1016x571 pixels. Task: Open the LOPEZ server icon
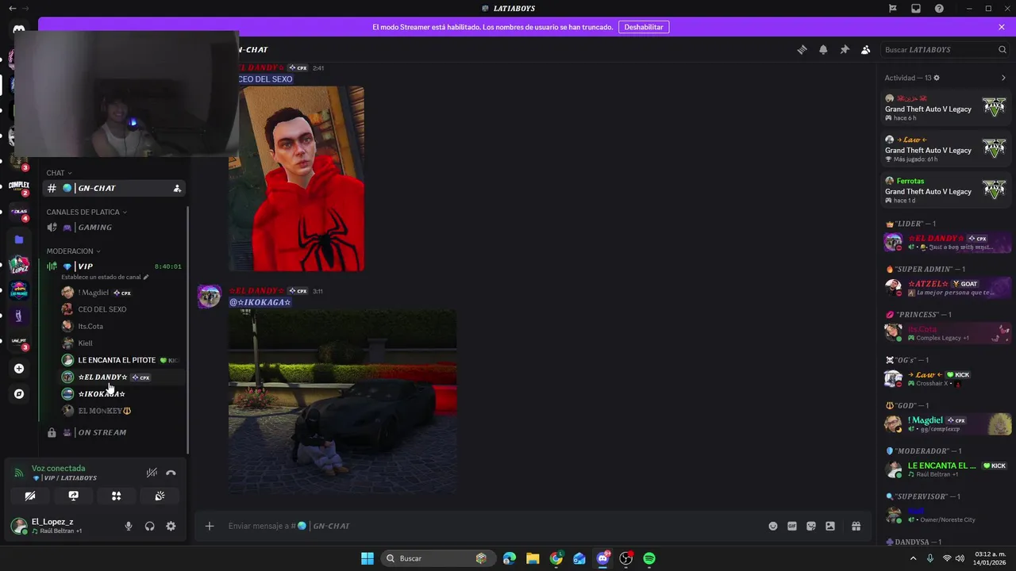click(x=19, y=266)
